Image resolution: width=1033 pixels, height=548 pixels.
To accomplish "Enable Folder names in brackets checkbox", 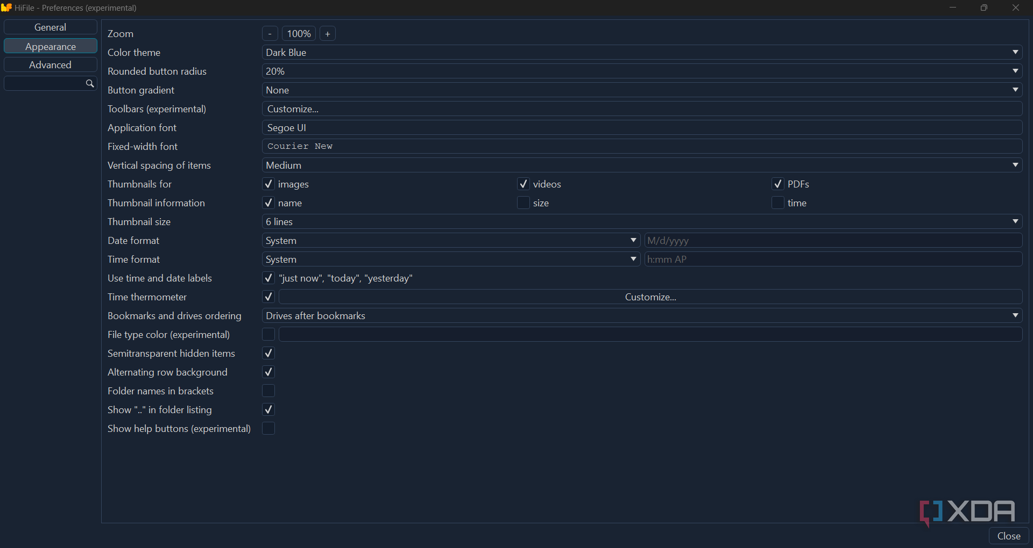I will tap(268, 391).
